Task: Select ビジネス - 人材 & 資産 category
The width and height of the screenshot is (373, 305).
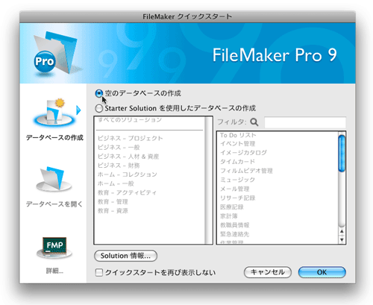Action: click(x=128, y=157)
